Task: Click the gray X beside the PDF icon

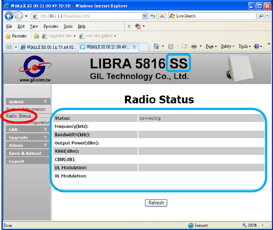Action: (129, 26)
